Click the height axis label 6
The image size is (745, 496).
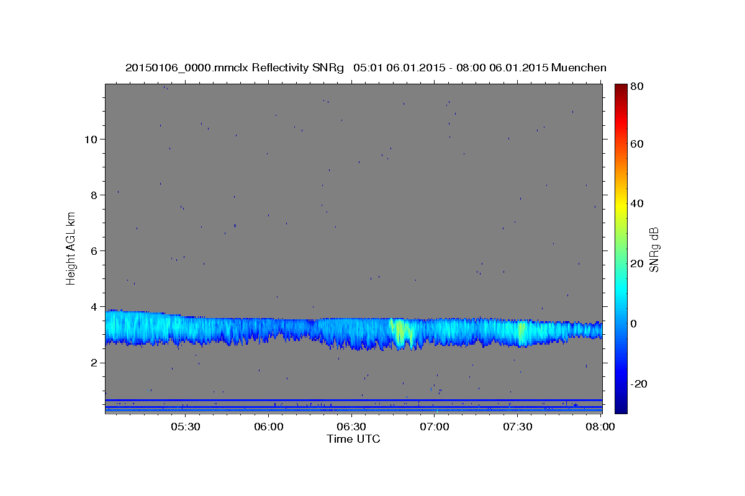(94, 250)
